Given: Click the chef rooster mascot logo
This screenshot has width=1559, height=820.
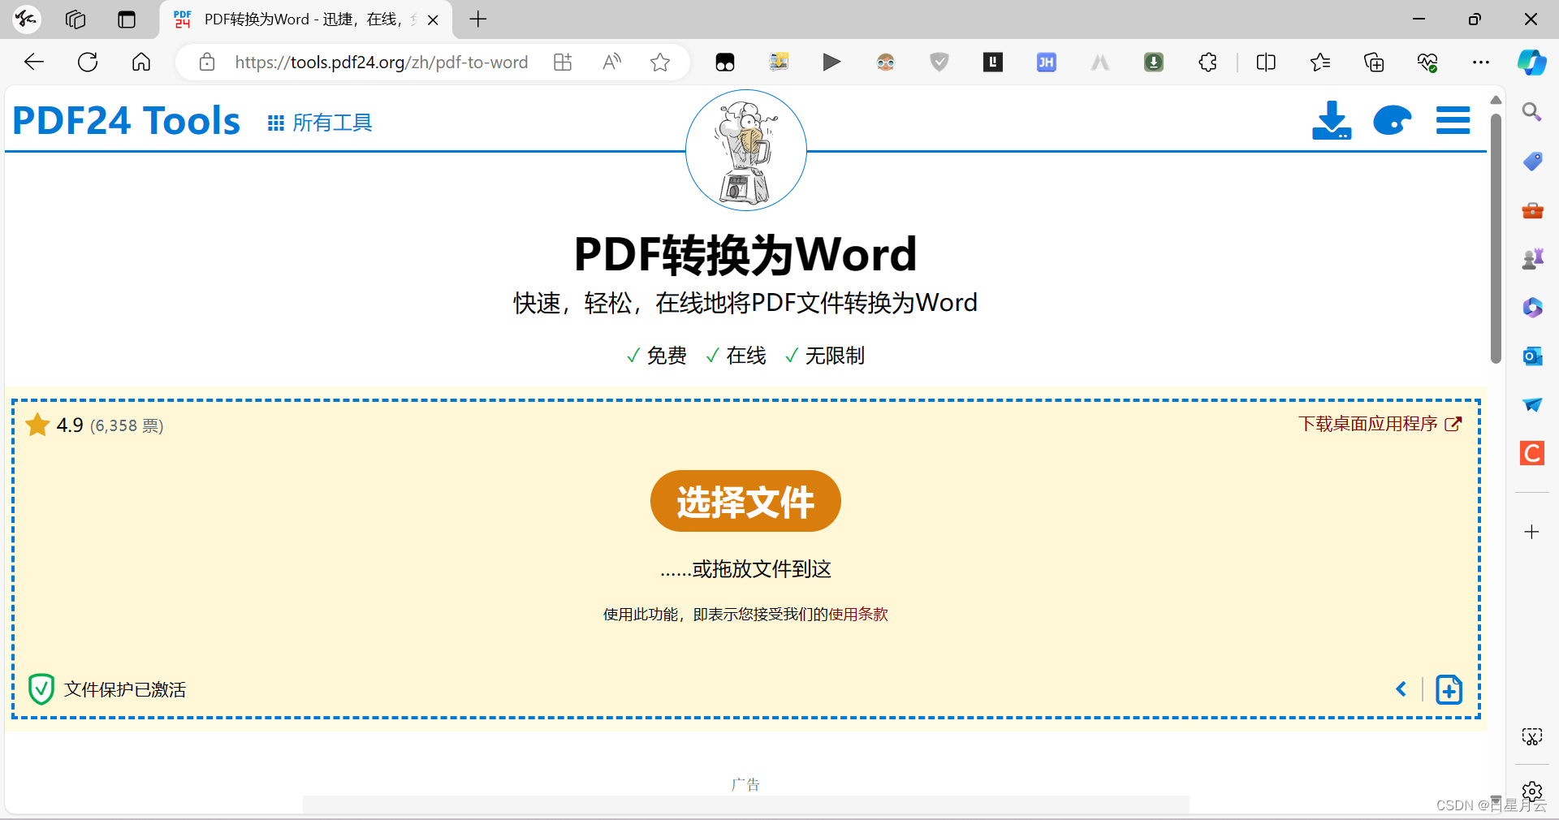Looking at the screenshot, I should [x=746, y=150].
